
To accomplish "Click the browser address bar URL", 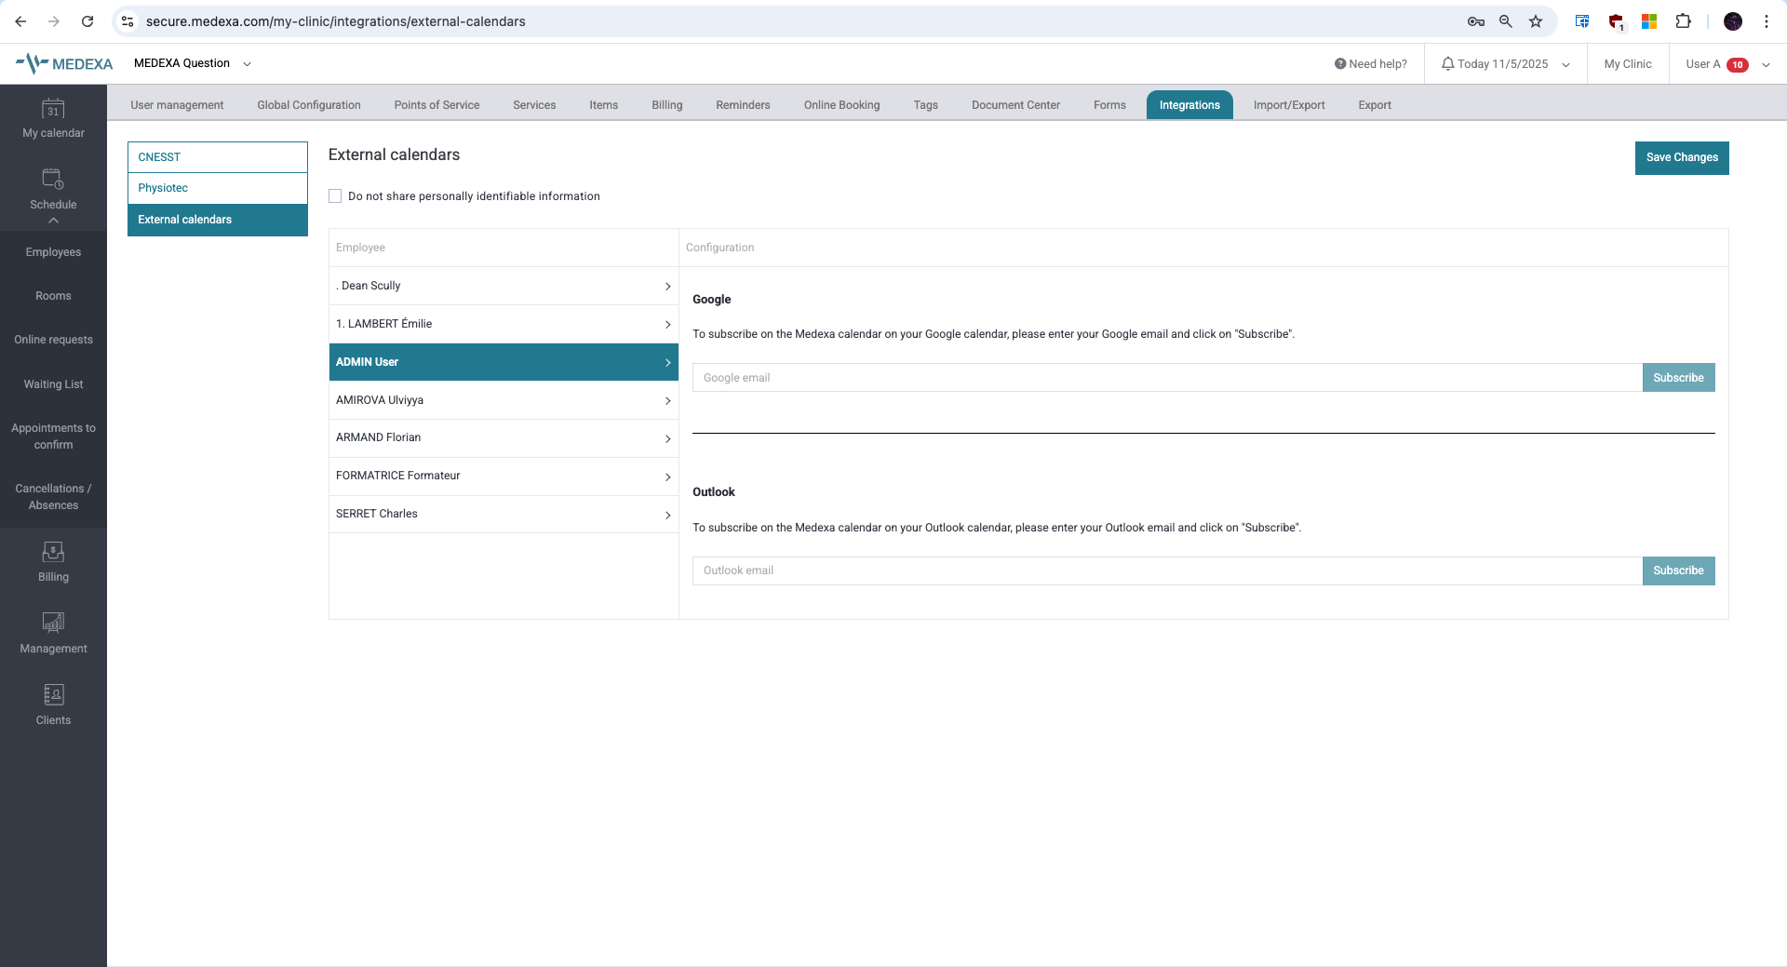I will pos(335,21).
